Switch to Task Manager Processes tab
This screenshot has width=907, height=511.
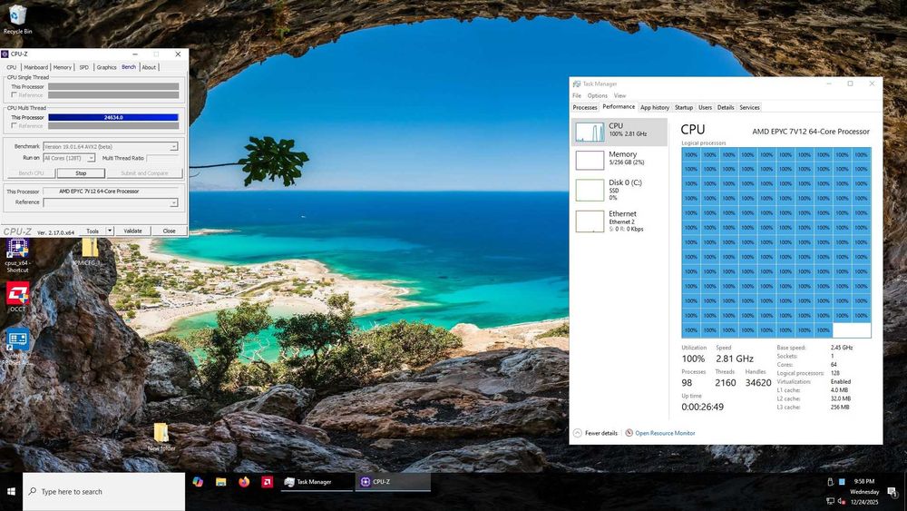point(585,108)
